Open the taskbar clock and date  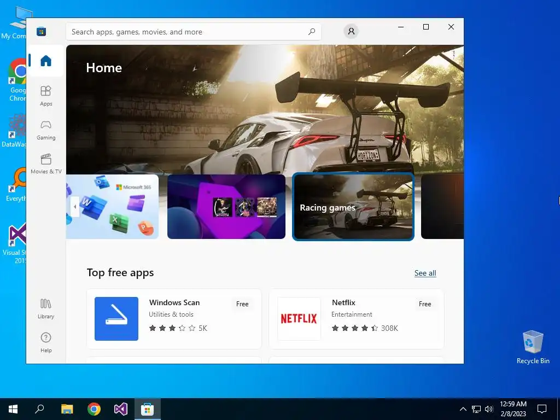pyautogui.click(x=513, y=409)
